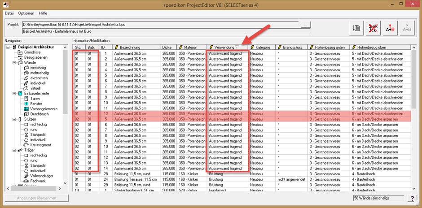The height and width of the screenshot is (208, 422).
Task: Click the virtuell wall icon
Action: (26, 88)
